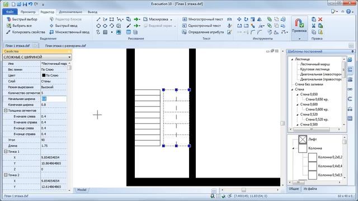Select Стена без заливки template
The height and width of the screenshot is (201, 358).
[309, 84]
